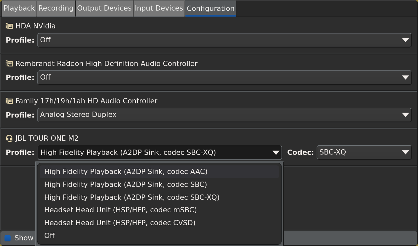The image size is (418, 246).
Task: Pick Headset Head Unit codec CVSD
Action: coord(159,223)
